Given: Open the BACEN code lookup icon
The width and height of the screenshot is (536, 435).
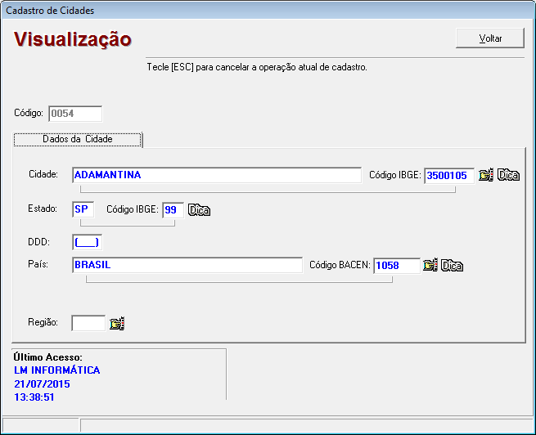Looking at the screenshot, I should point(430,266).
